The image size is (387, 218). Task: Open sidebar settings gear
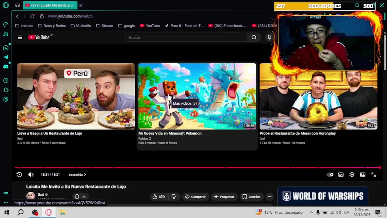tap(6, 99)
